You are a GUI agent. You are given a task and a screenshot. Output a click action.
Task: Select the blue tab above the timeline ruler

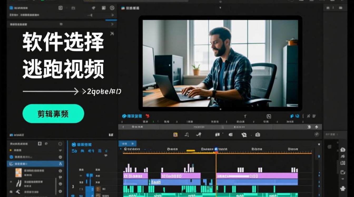pos(127,144)
